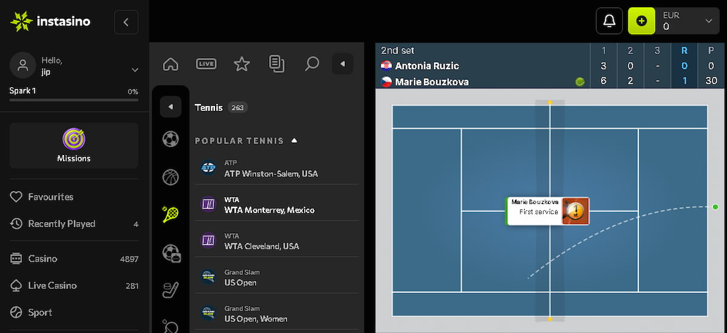Viewport: 727px width, 333px height.
Task: Click the green deposit plus button
Action: (642, 21)
